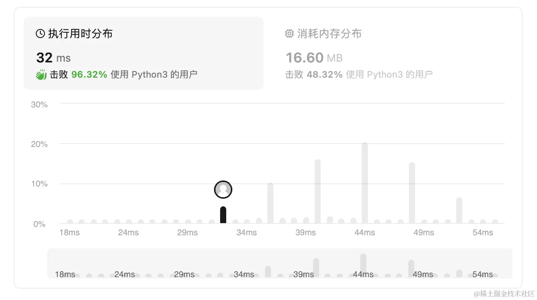
Task: Click the 48.32% memory percentage text
Action: tap(324, 74)
